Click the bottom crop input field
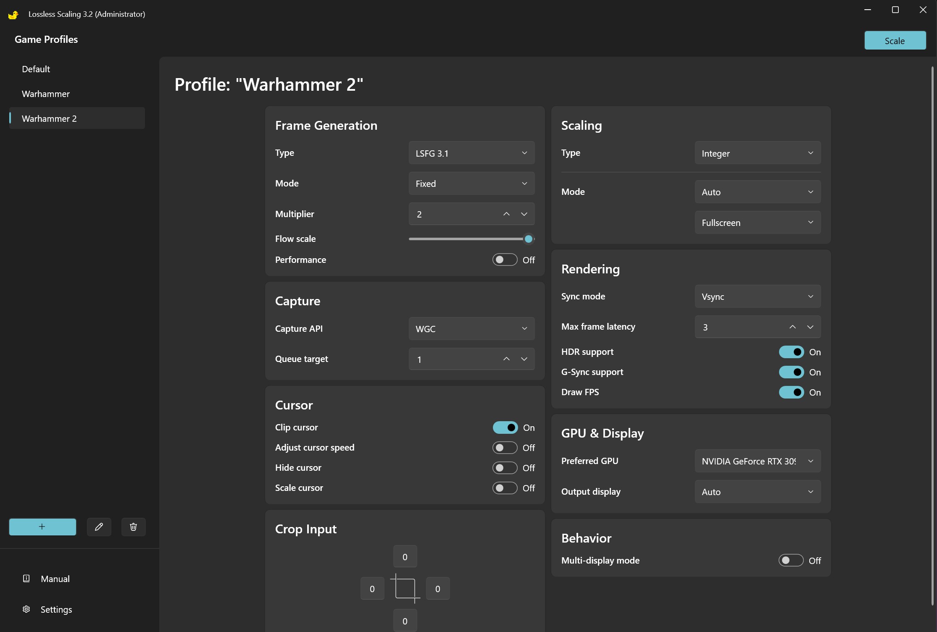The height and width of the screenshot is (632, 937). pyautogui.click(x=405, y=621)
